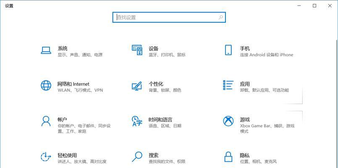This screenshot has height=168, width=338.
Task: Click the 手机 heading
Action: 245,48
